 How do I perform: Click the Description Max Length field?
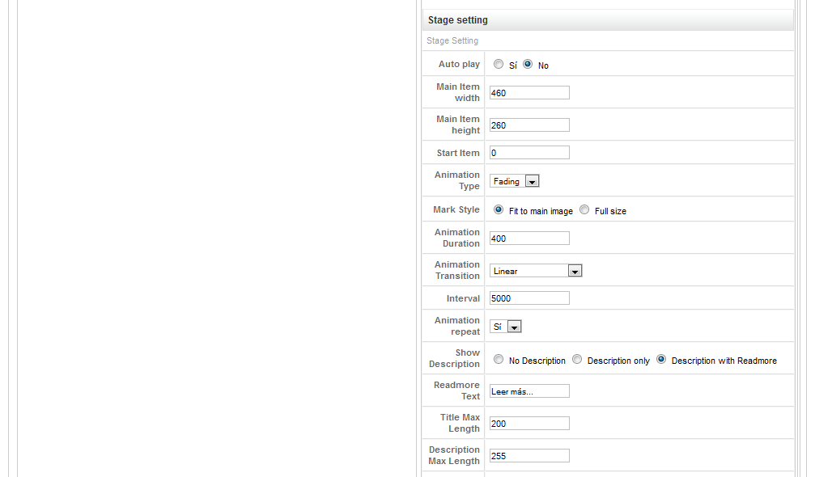point(529,456)
